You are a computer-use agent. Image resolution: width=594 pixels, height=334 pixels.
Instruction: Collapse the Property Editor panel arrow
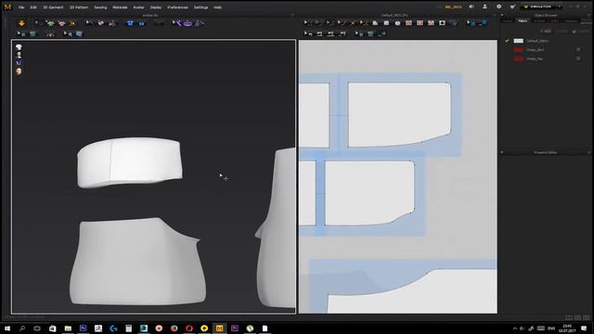tap(502, 152)
